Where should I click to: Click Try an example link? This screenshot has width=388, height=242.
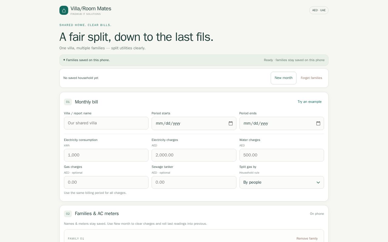click(x=309, y=102)
